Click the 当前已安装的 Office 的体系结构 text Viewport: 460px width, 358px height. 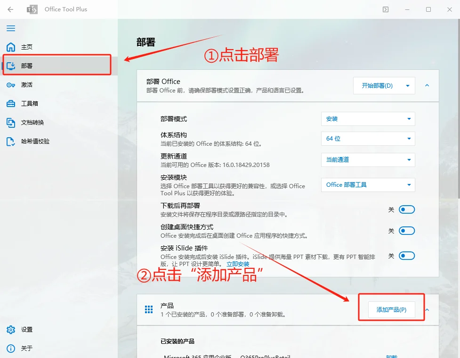point(211,144)
